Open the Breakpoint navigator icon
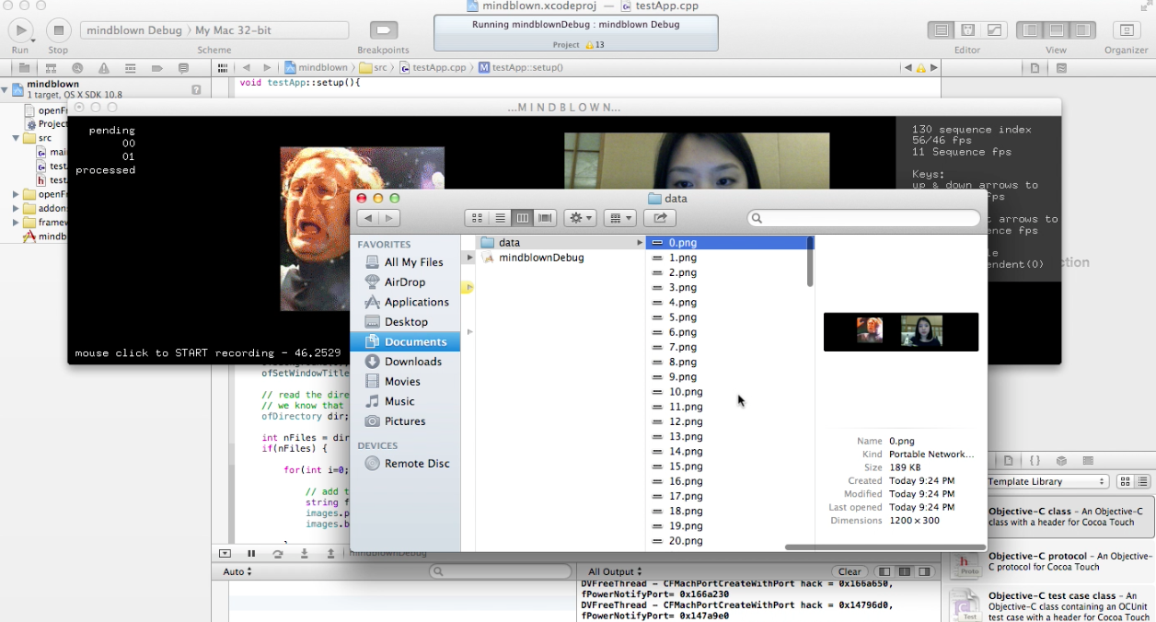Viewport: 1156px width, 622px height. 157,68
